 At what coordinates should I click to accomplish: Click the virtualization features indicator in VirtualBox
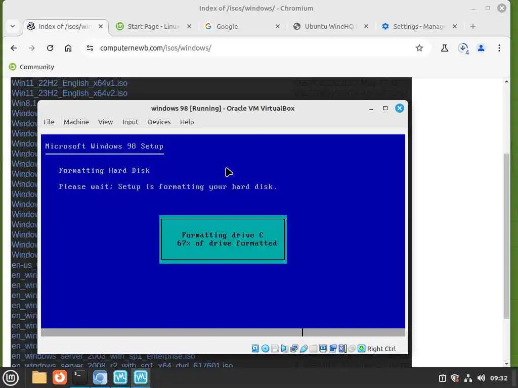point(342,349)
